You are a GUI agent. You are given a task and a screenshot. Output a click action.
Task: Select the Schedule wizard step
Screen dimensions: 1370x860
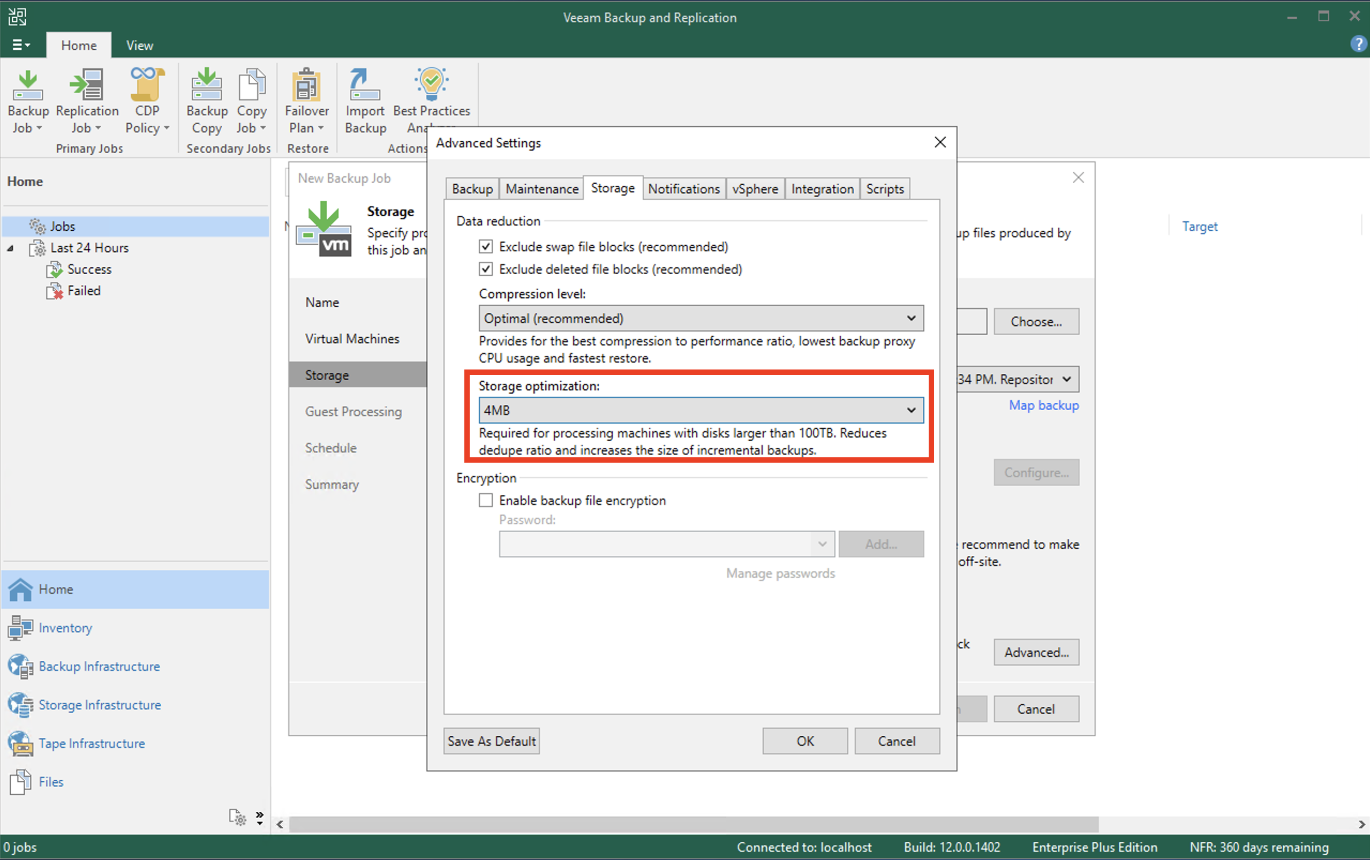click(x=330, y=448)
